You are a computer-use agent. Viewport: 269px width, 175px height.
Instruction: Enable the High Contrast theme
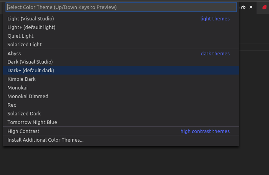24,131
